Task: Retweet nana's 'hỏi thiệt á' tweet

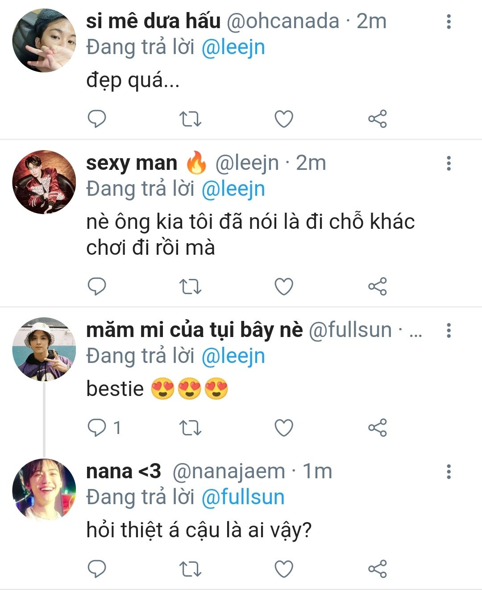Action: pos(190,569)
